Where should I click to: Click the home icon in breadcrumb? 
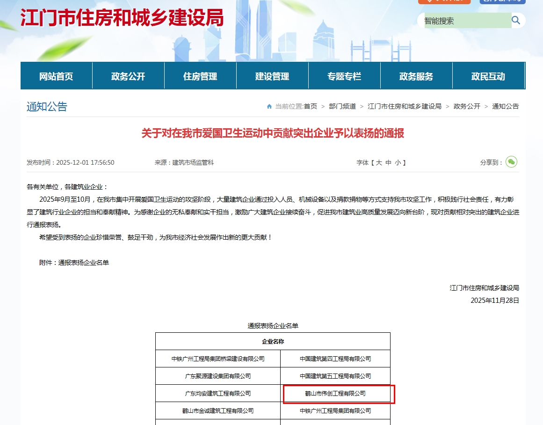coord(269,107)
